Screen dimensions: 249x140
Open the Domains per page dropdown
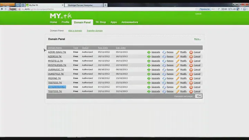click(x=198, y=96)
